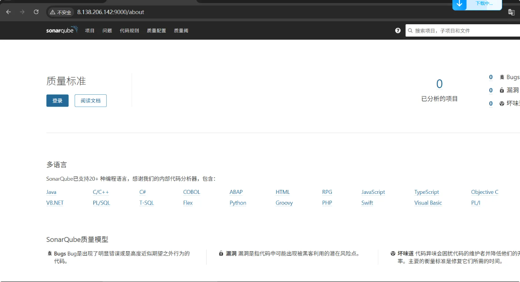
Task: Click the SonarQube logo
Action: pyautogui.click(x=62, y=30)
